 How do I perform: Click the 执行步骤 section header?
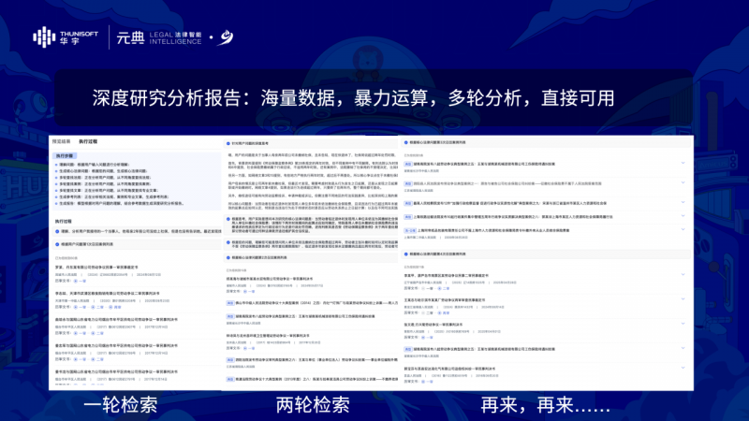point(65,155)
